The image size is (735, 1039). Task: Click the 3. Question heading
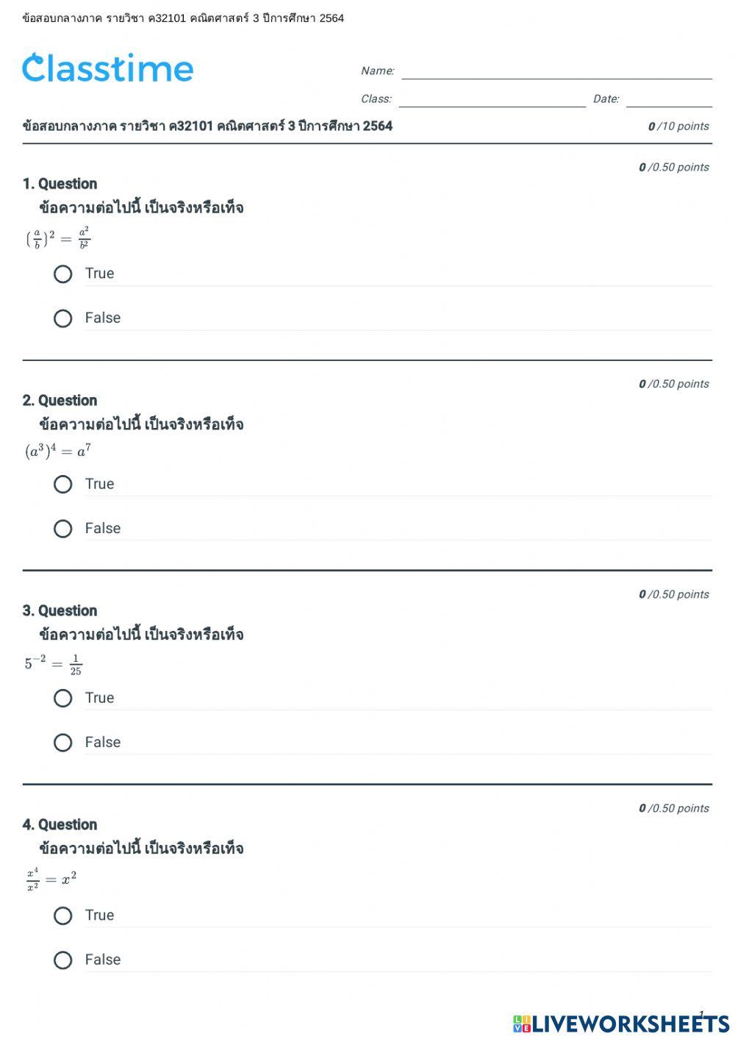[x=60, y=611]
